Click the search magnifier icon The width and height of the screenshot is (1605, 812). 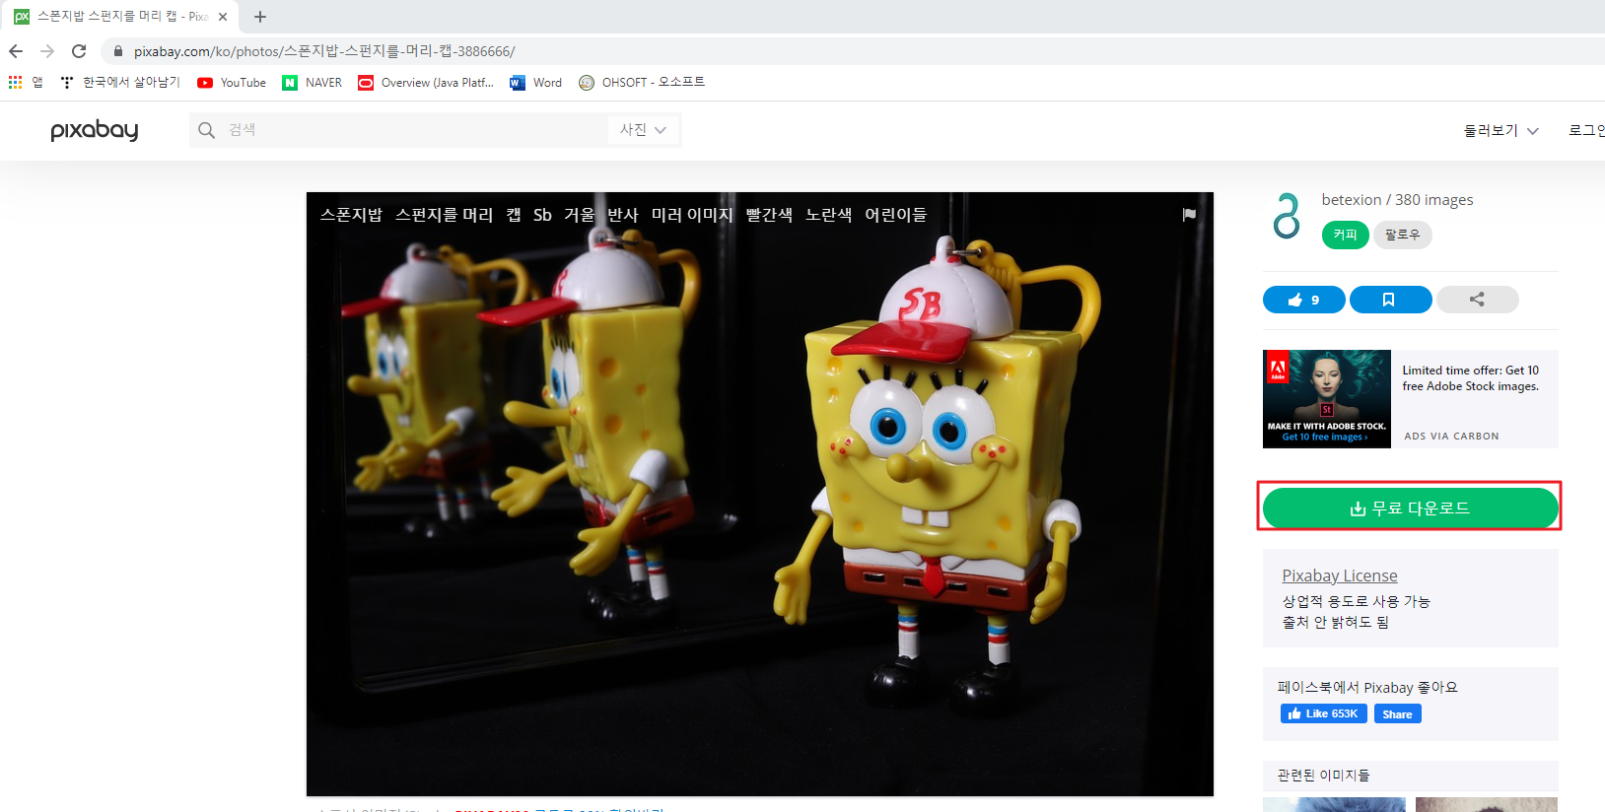(206, 130)
